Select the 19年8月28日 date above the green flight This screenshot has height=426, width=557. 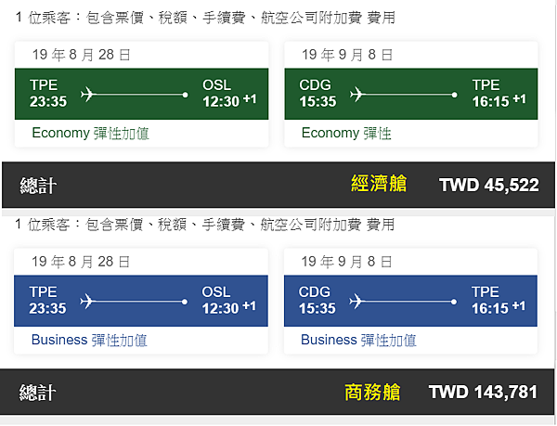point(81,55)
